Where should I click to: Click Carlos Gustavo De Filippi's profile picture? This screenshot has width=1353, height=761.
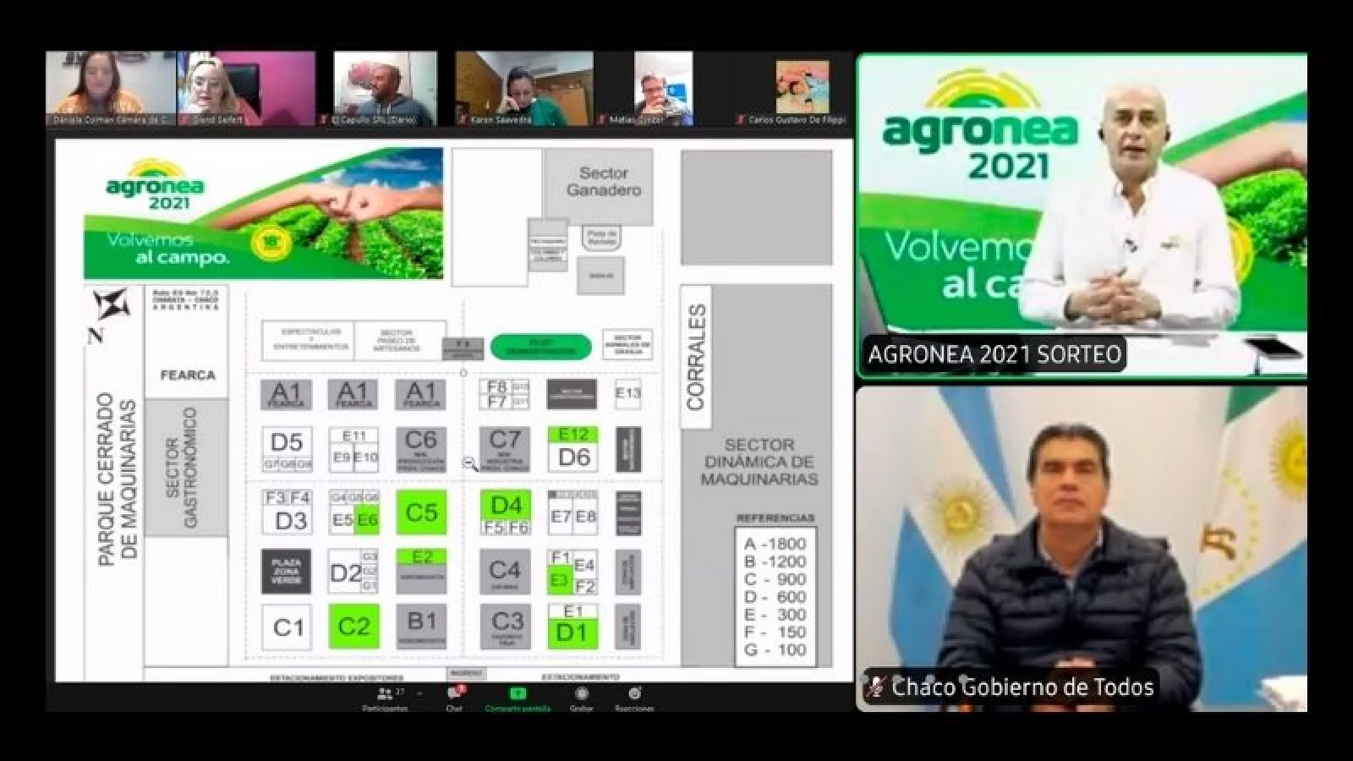point(802,86)
